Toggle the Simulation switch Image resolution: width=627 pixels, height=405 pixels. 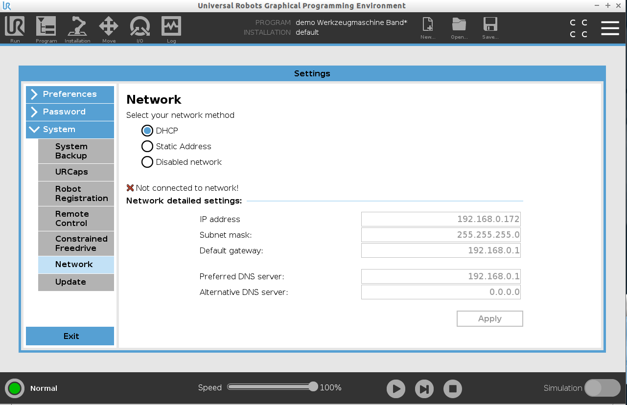(603, 388)
